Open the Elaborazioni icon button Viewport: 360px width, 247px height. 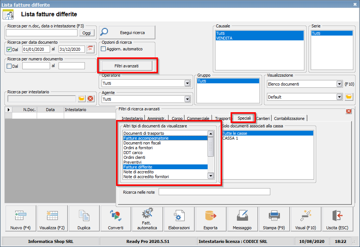pyautogui.click(x=179, y=218)
